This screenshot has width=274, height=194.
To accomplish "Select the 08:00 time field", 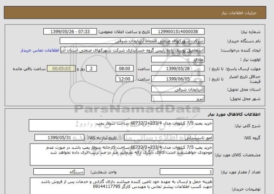I will click(125, 69).
